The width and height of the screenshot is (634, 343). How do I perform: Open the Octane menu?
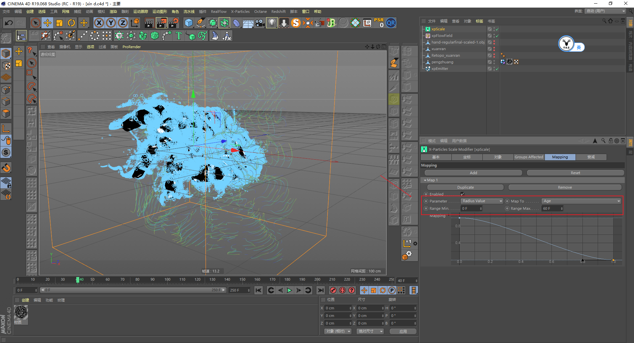point(260,12)
